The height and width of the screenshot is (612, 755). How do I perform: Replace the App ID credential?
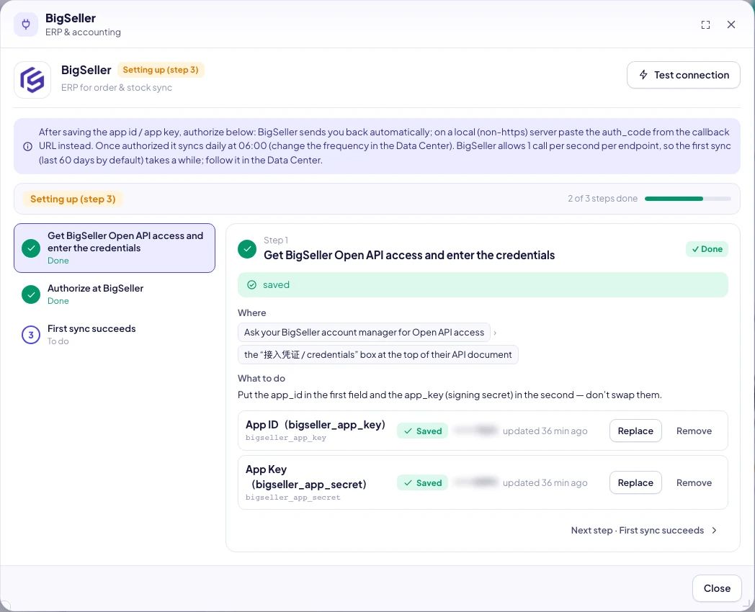[635, 431]
